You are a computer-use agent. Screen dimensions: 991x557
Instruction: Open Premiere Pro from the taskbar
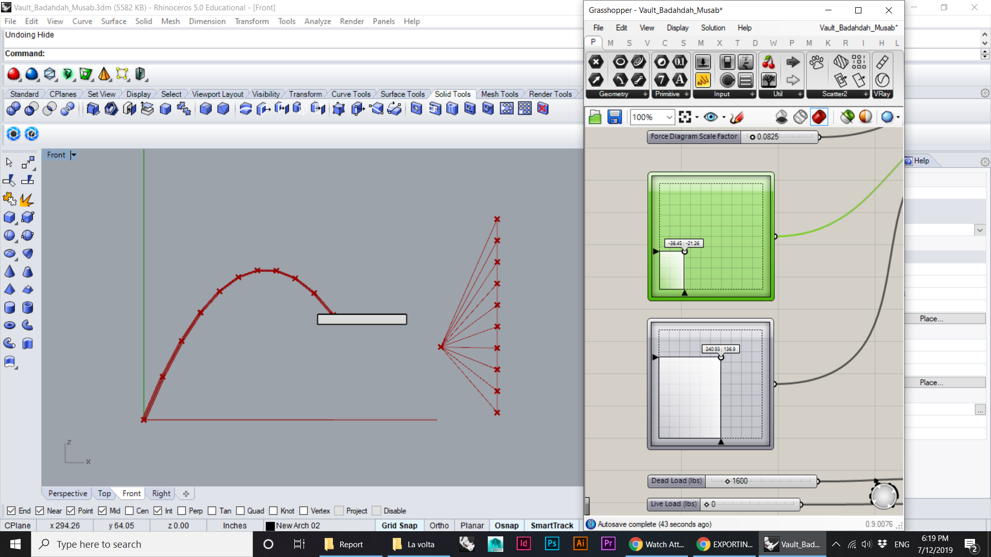coord(609,544)
